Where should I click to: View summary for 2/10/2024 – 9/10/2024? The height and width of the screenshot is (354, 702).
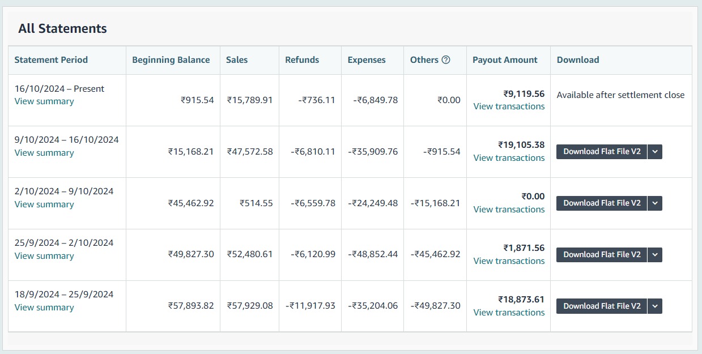point(44,204)
